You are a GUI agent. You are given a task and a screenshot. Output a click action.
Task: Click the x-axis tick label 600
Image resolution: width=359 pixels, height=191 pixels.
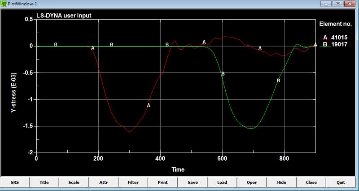tap(223, 158)
